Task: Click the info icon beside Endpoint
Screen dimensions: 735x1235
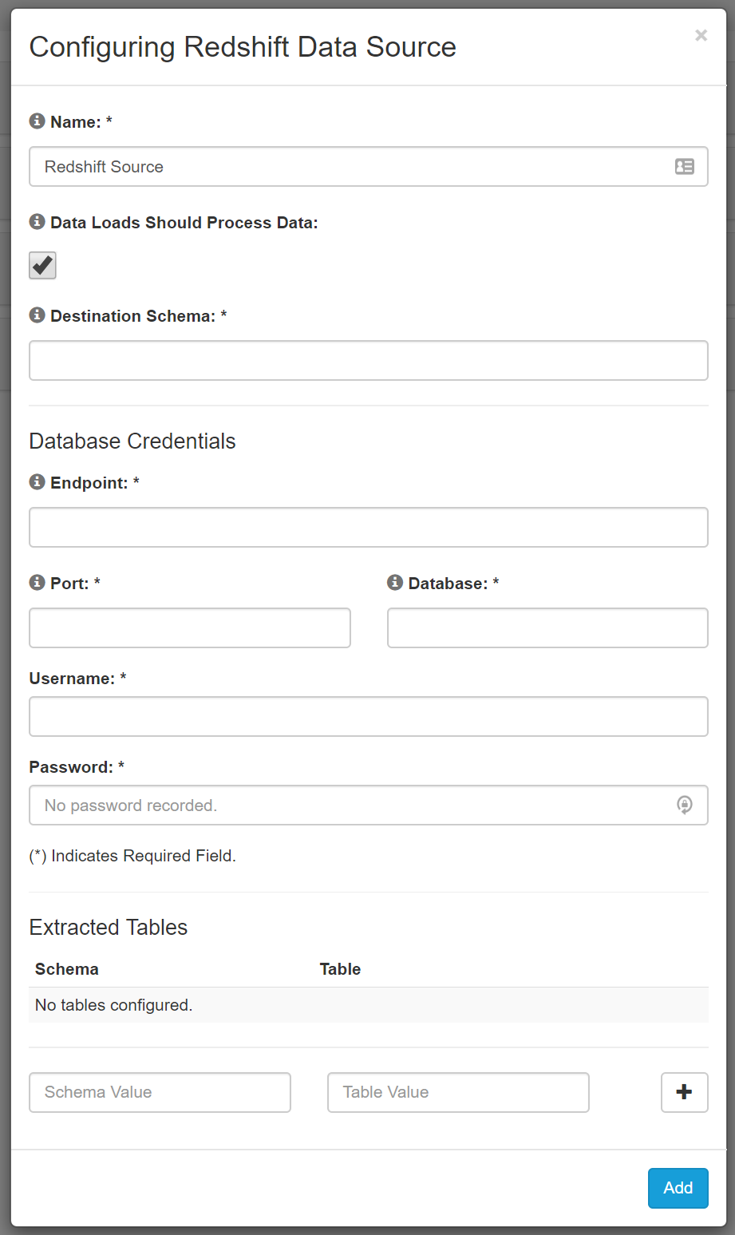Action: tap(37, 482)
